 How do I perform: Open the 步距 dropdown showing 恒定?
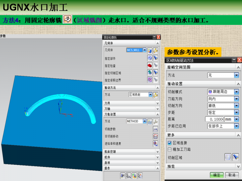(x=236, y=112)
